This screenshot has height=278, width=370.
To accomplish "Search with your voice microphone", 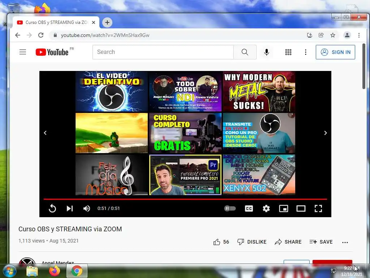I will pos(267,52).
